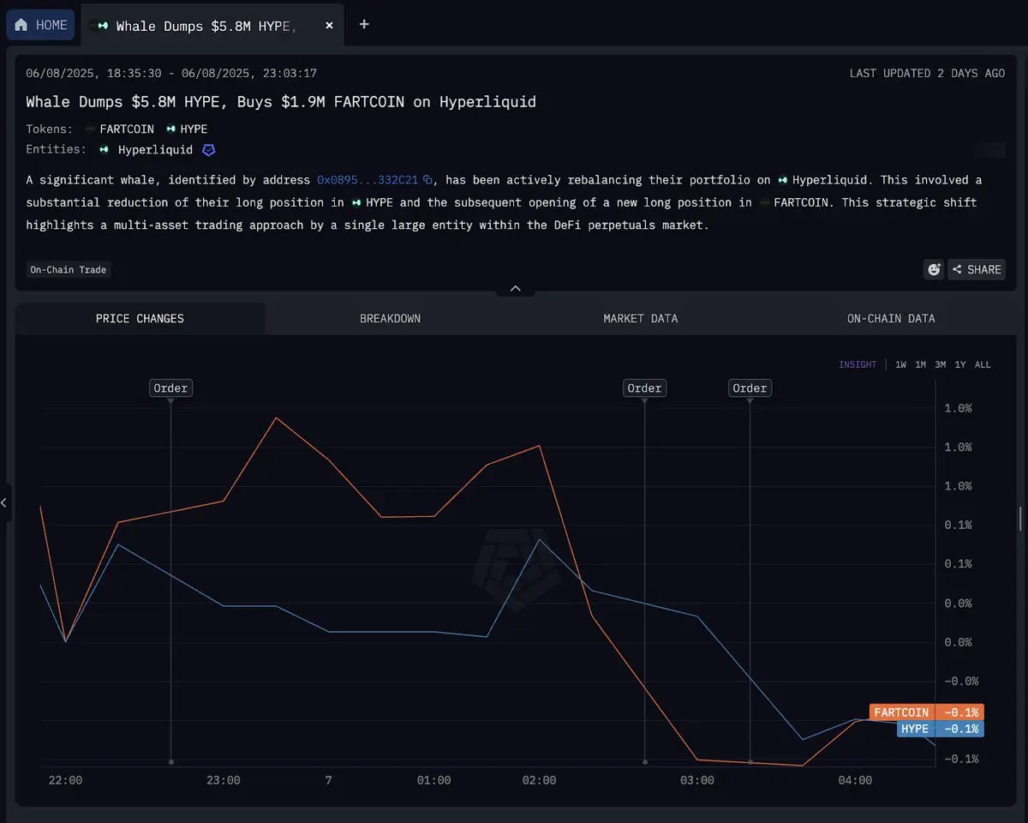The height and width of the screenshot is (823, 1028).
Task: Open wallet address 0x0895...332C21 link
Action: pos(368,180)
